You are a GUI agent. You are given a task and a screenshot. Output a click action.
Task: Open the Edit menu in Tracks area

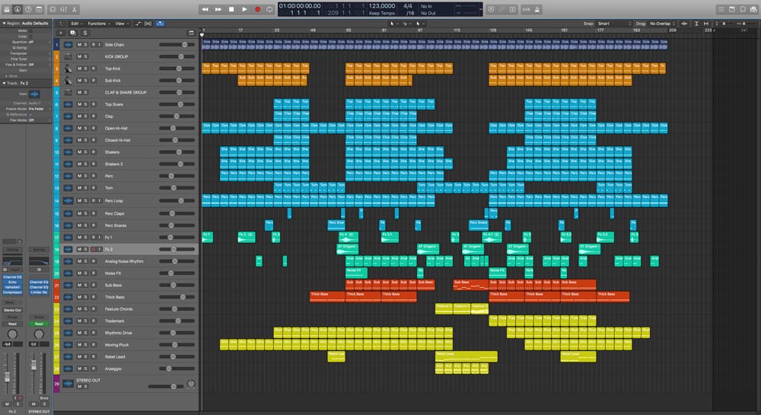pyautogui.click(x=75, y=24)
